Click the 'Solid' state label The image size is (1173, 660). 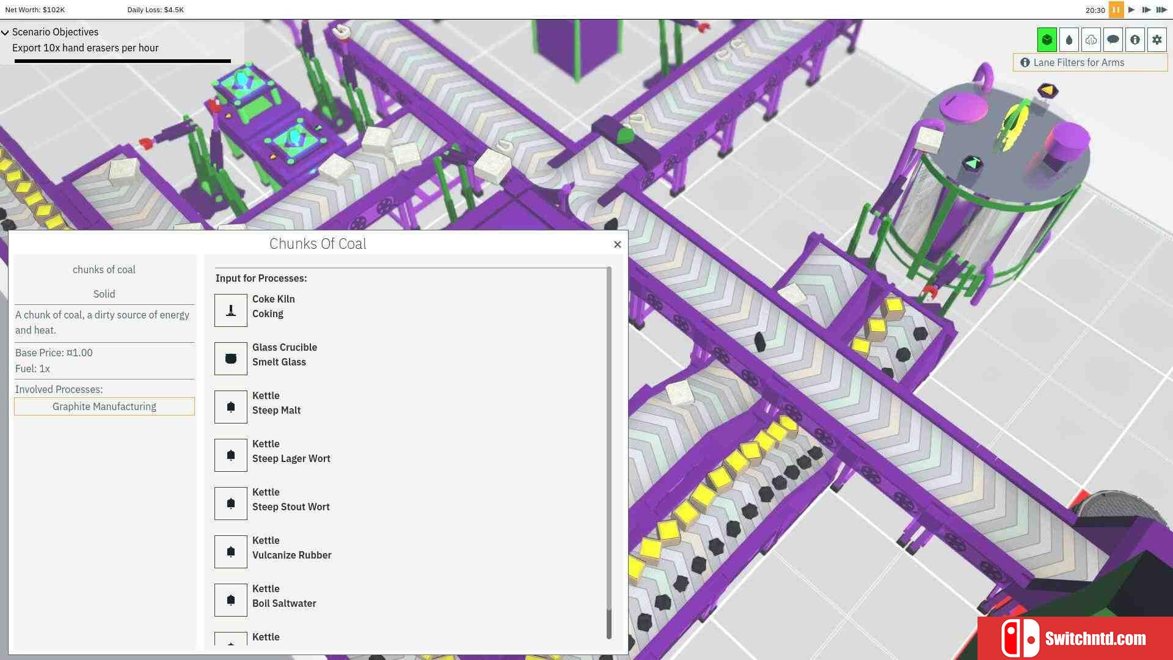pos(104,294)
